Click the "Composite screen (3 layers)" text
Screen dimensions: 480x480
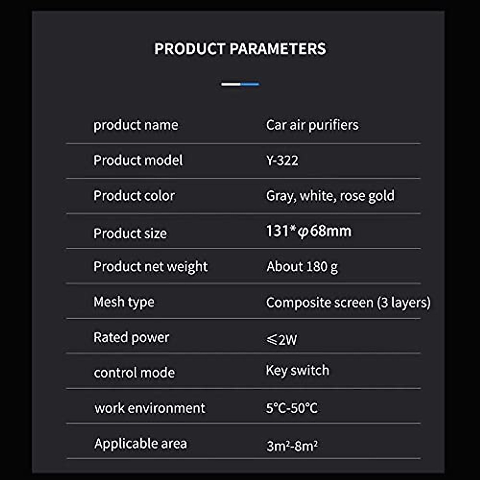(x=348, y=302)
